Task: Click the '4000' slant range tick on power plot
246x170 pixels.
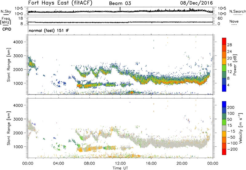Action: 18,42
